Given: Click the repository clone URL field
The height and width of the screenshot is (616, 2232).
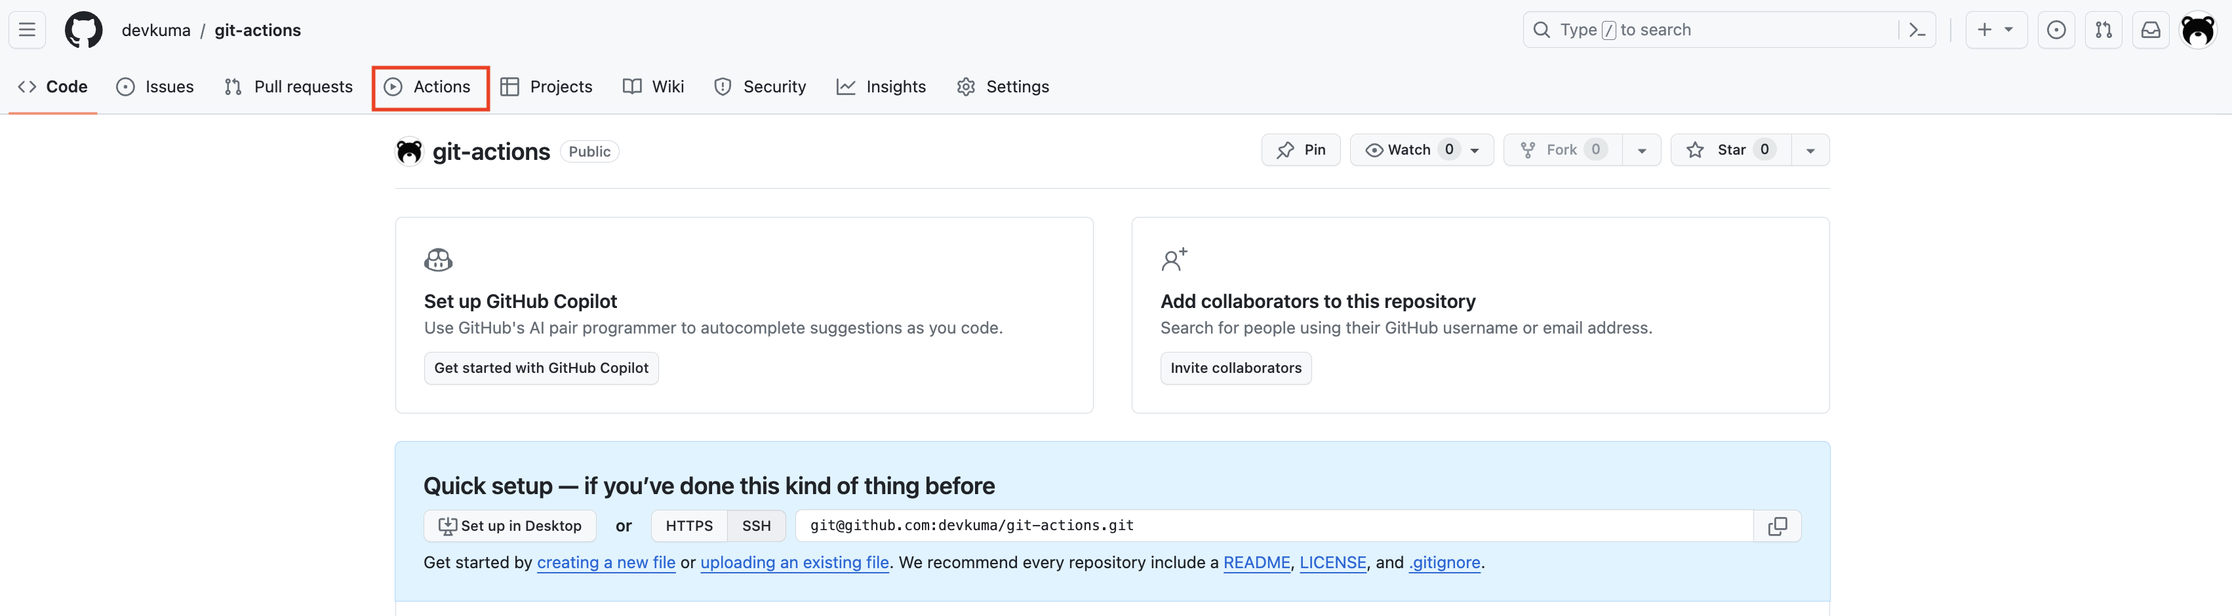Looking at the screenshot, I should tap(1275, 526).
